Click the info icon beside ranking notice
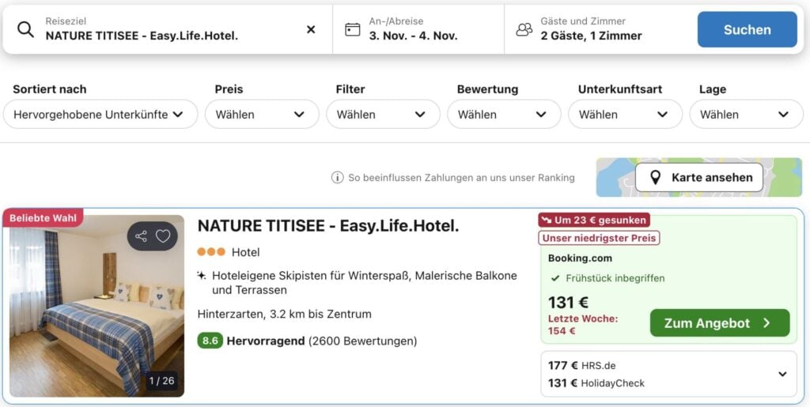The width and height of the screenshot is (810, 407). [x=337, y=178]
